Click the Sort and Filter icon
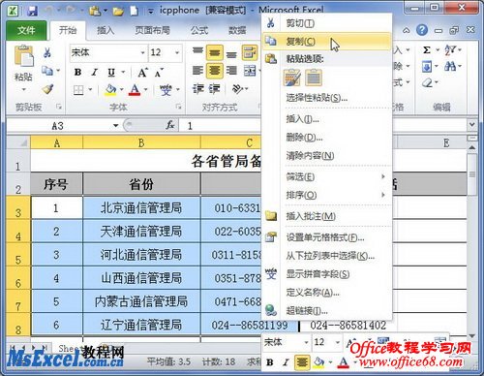The image size is (484, 376). [450, 50]
